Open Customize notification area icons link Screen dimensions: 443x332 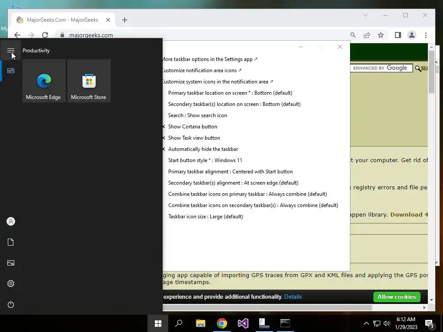pos(202,70)
